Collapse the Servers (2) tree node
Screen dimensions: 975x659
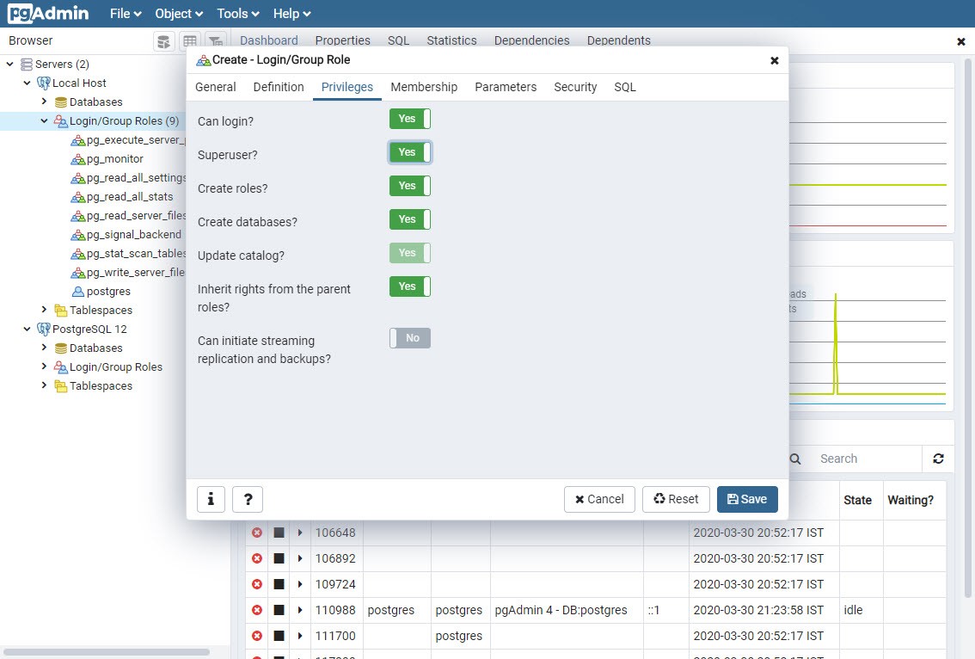click(10, 65)
